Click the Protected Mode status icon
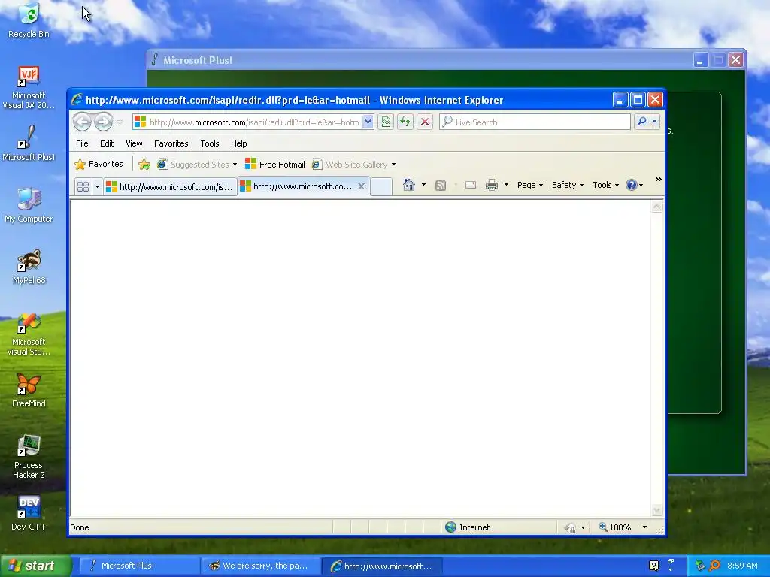 pyautogui.click(x=570, y=528)
